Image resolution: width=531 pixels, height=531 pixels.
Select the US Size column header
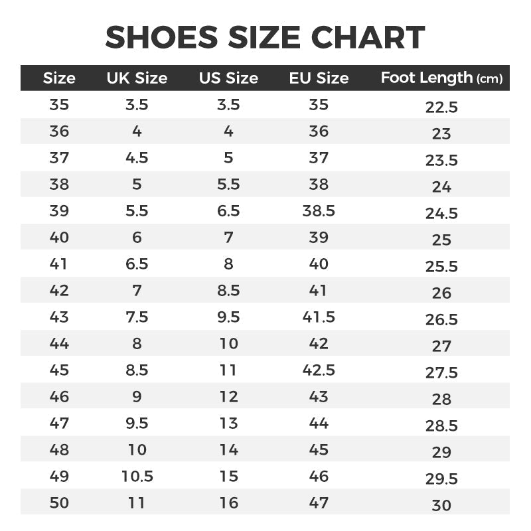tap(228, 78)
